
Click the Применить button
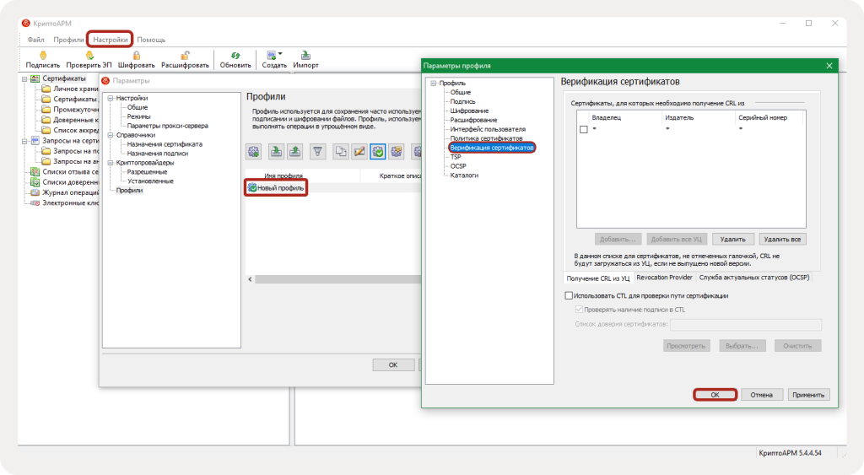(x=807, y=395)
